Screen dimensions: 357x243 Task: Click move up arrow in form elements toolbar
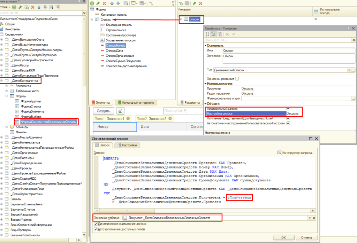point(112,3)
